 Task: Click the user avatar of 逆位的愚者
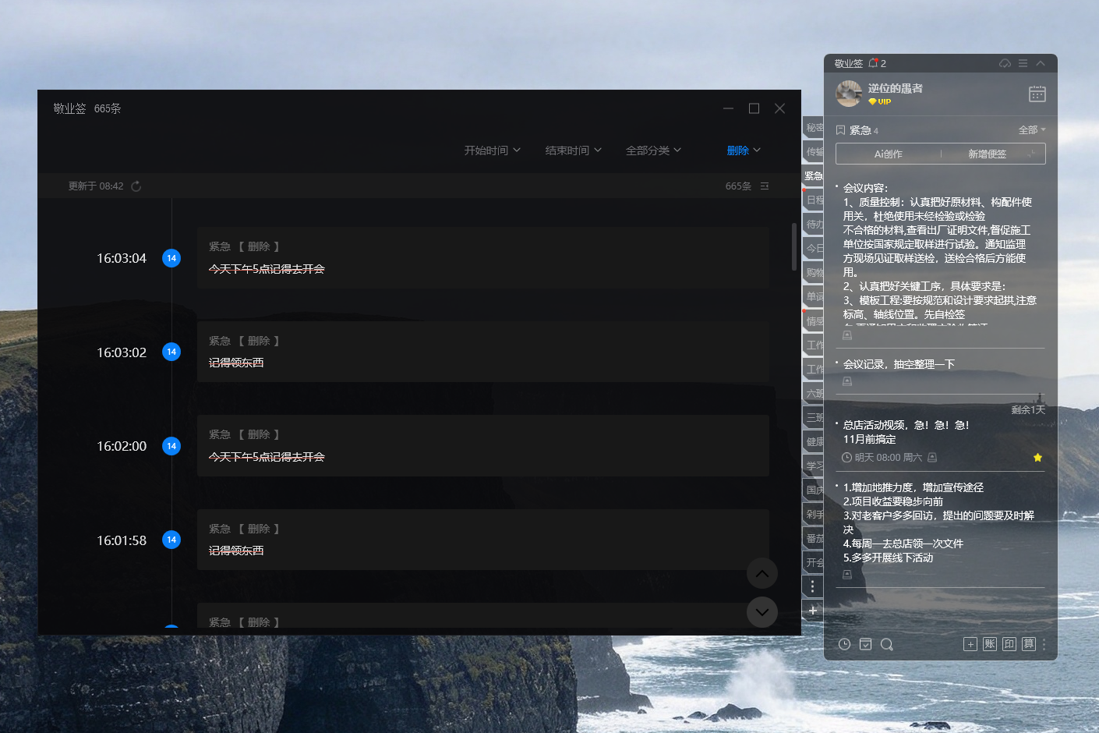pos(849,94)
